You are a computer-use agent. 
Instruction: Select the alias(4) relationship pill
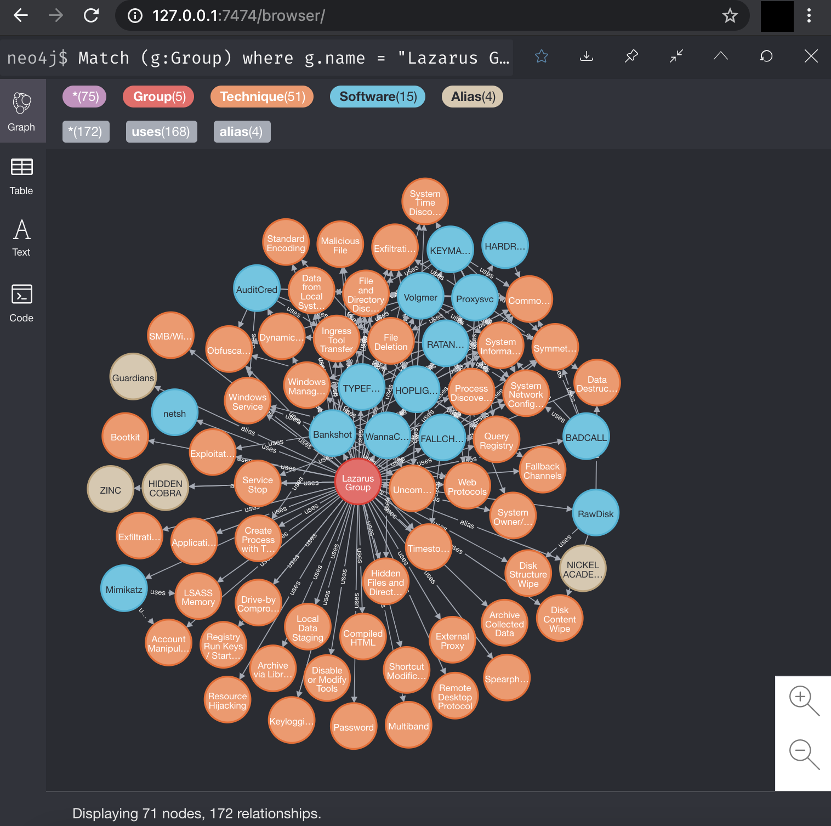coord(242,132)
